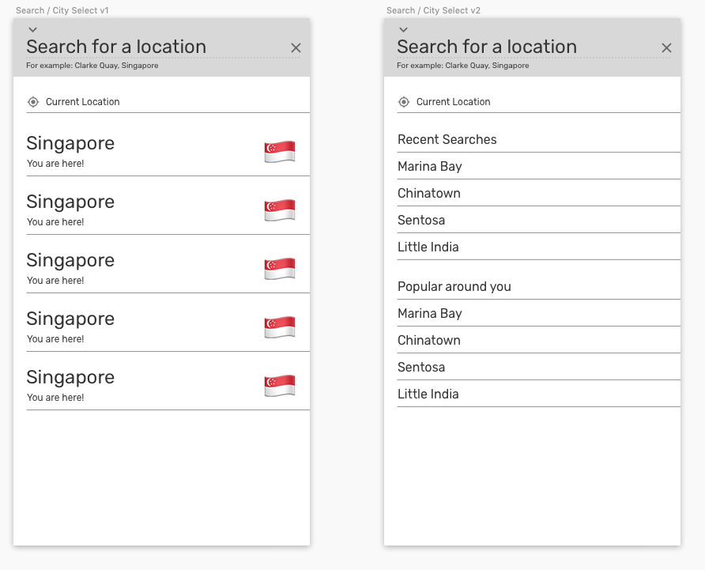
Task: Click the third Singapore flag icon
Action: [280, 268]
